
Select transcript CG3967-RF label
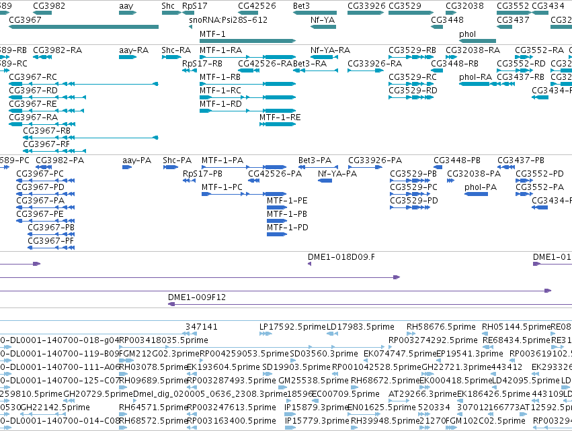[x=46, y=144]
